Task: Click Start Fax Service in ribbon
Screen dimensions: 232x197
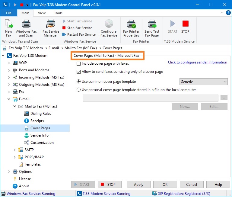Action: [77, 21]
